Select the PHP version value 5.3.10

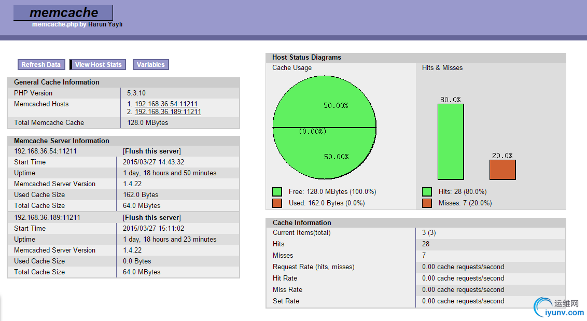[x=136, y=93]
